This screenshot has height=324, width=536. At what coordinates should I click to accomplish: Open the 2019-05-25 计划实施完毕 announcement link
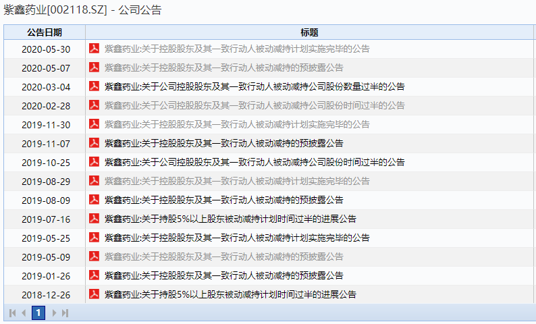click(x=237, y=238)
